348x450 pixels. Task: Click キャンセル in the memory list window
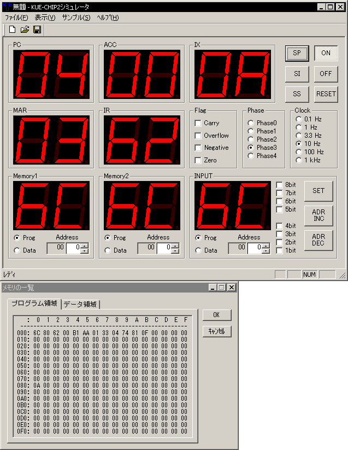(x=217, y=331)
